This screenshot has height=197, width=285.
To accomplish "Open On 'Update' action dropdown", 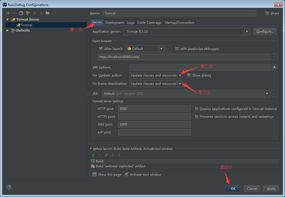I will click(x=180, y=75).
